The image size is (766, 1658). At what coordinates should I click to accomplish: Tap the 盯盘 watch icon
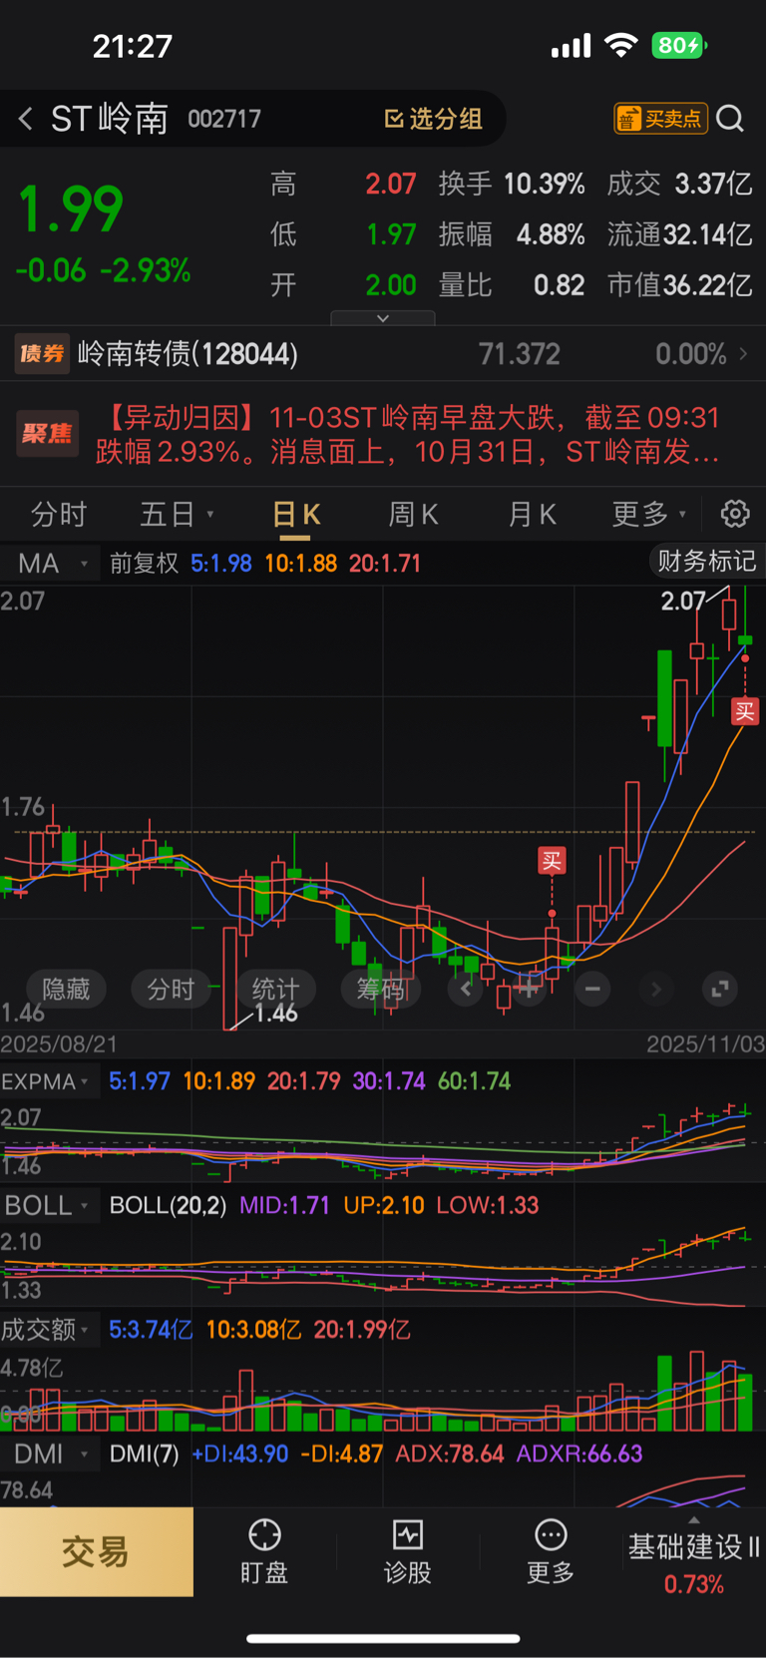264,1534
